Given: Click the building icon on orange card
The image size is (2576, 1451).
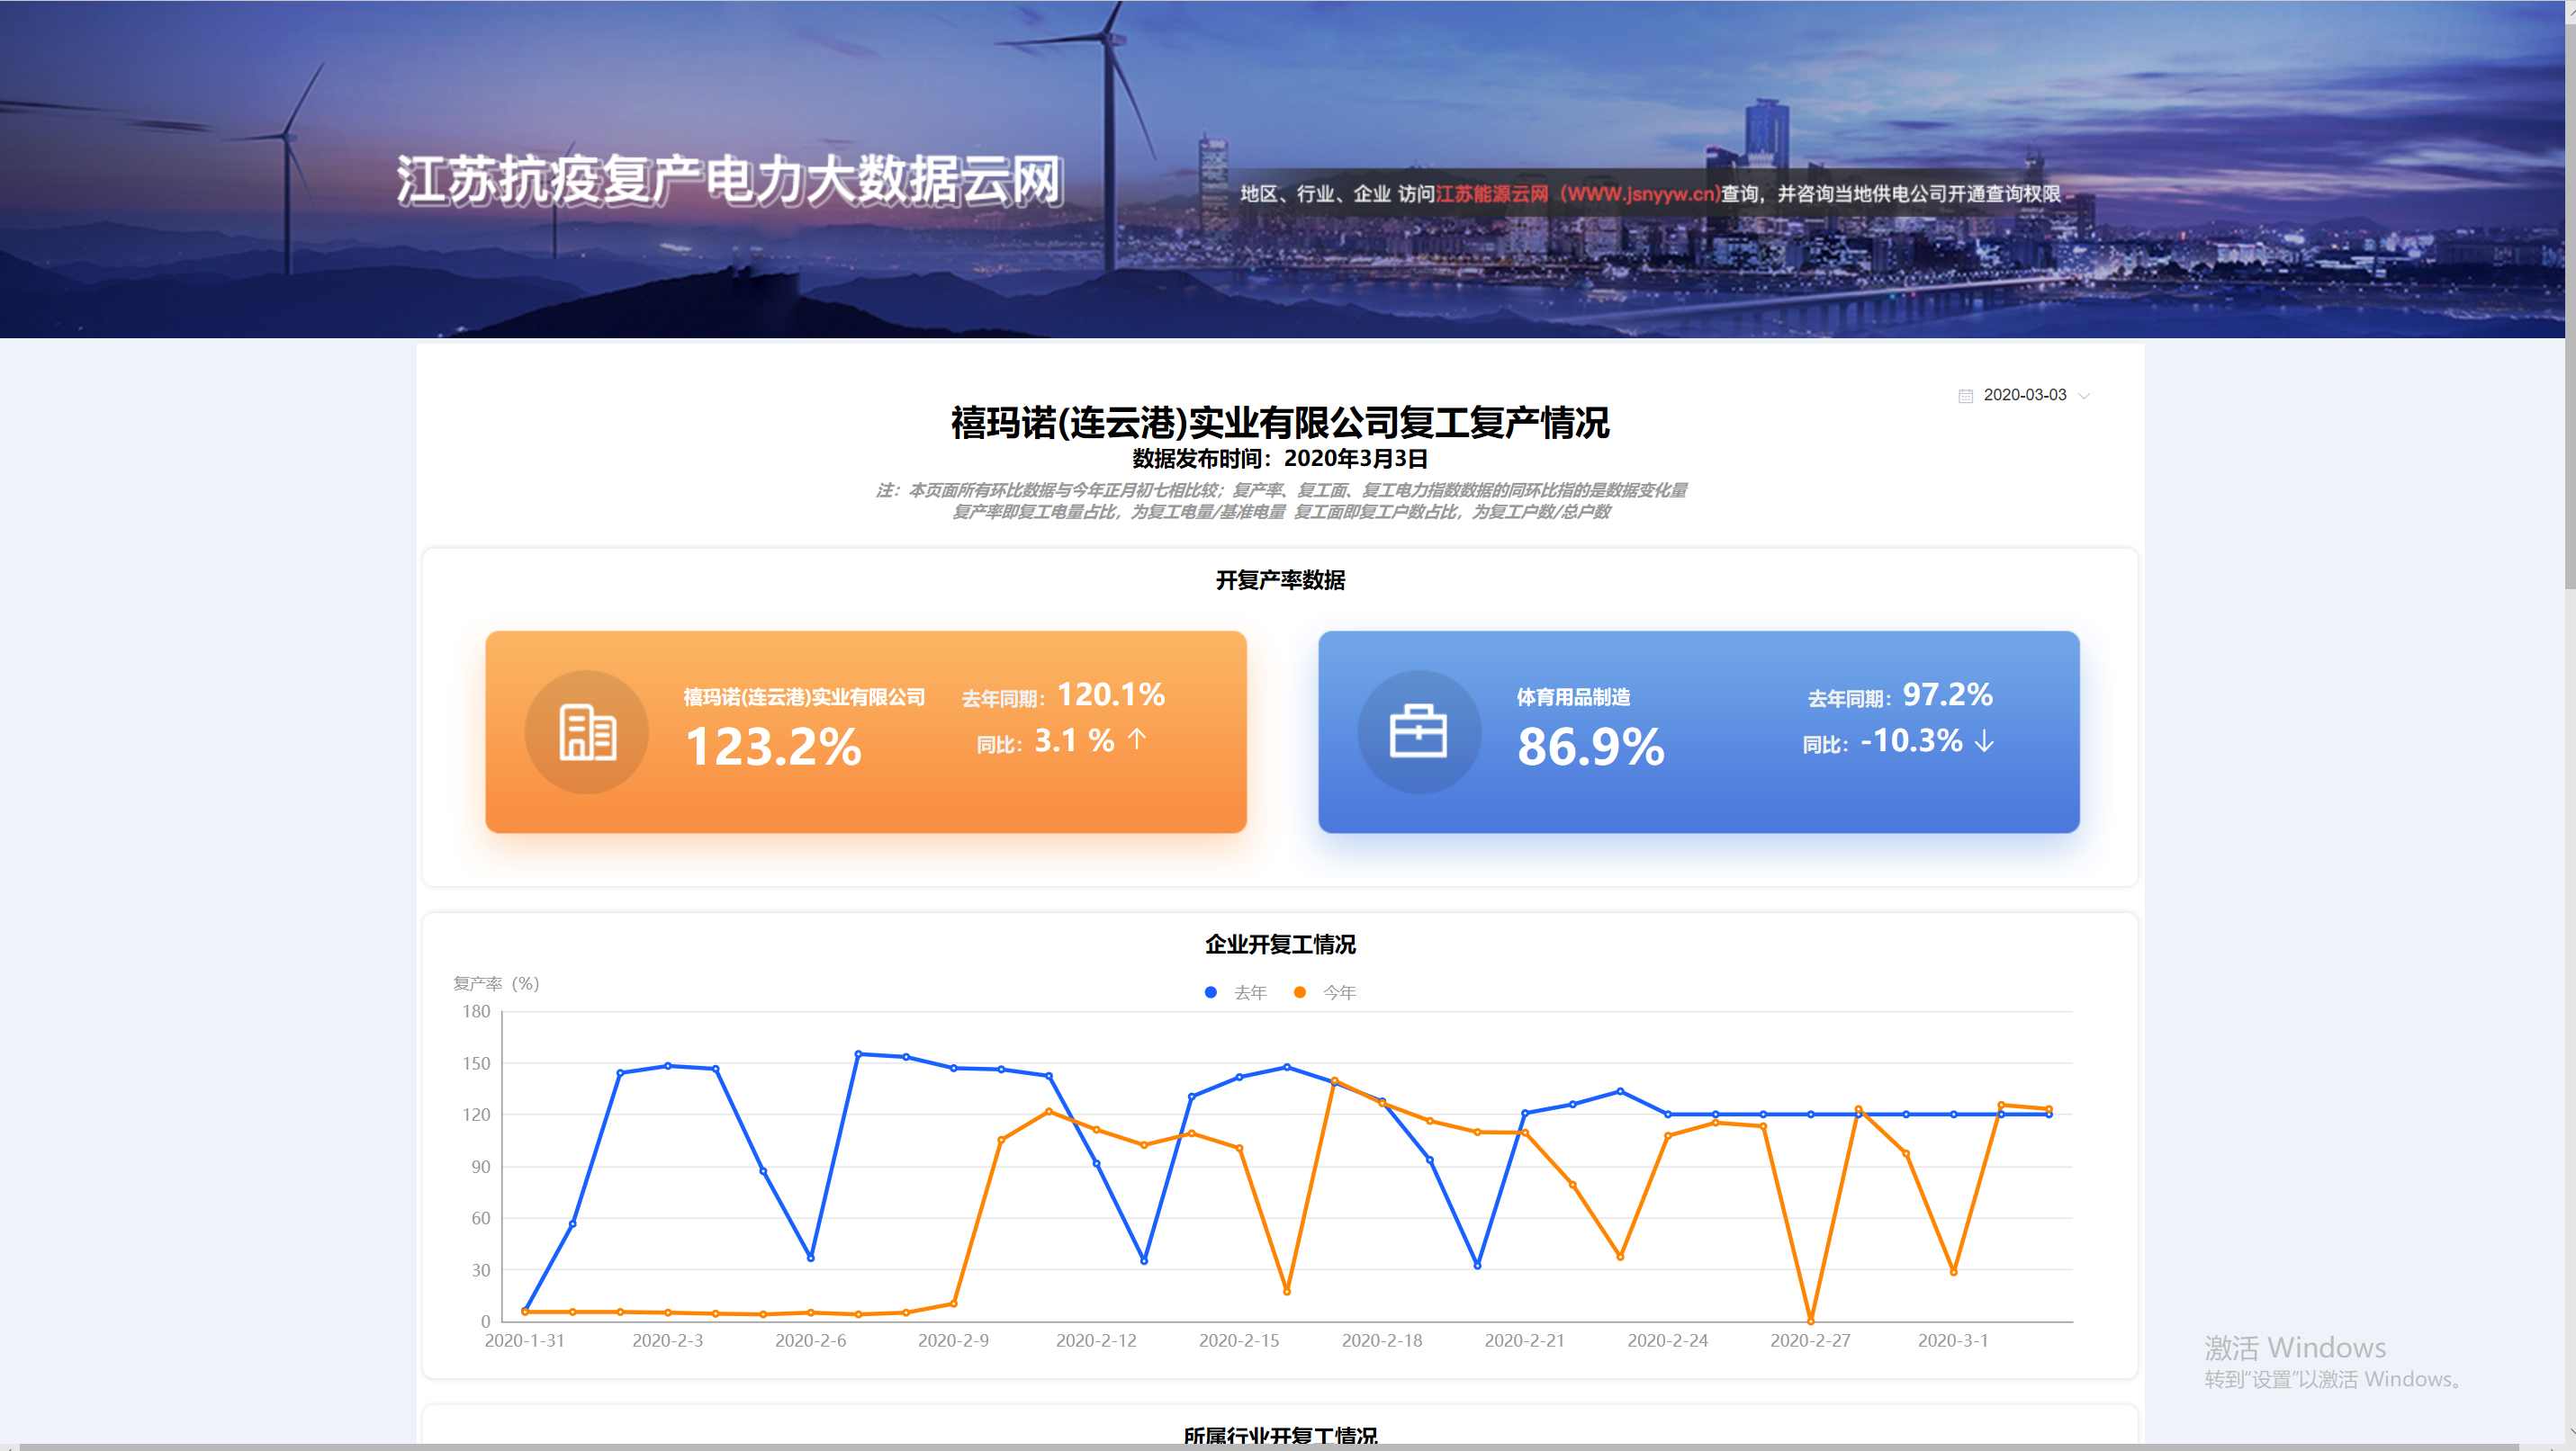Looking at the screenshot, I should [587, 731].
